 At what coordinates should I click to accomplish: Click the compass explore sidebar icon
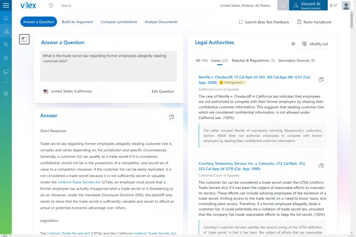pos(6,58)
